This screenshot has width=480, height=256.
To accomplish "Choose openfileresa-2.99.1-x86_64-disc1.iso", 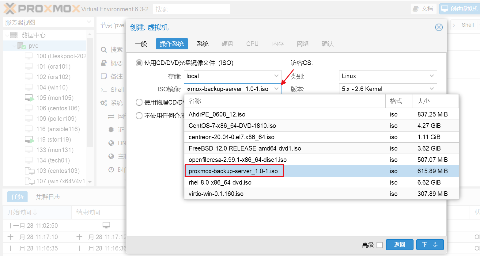I will coord(322,160).
